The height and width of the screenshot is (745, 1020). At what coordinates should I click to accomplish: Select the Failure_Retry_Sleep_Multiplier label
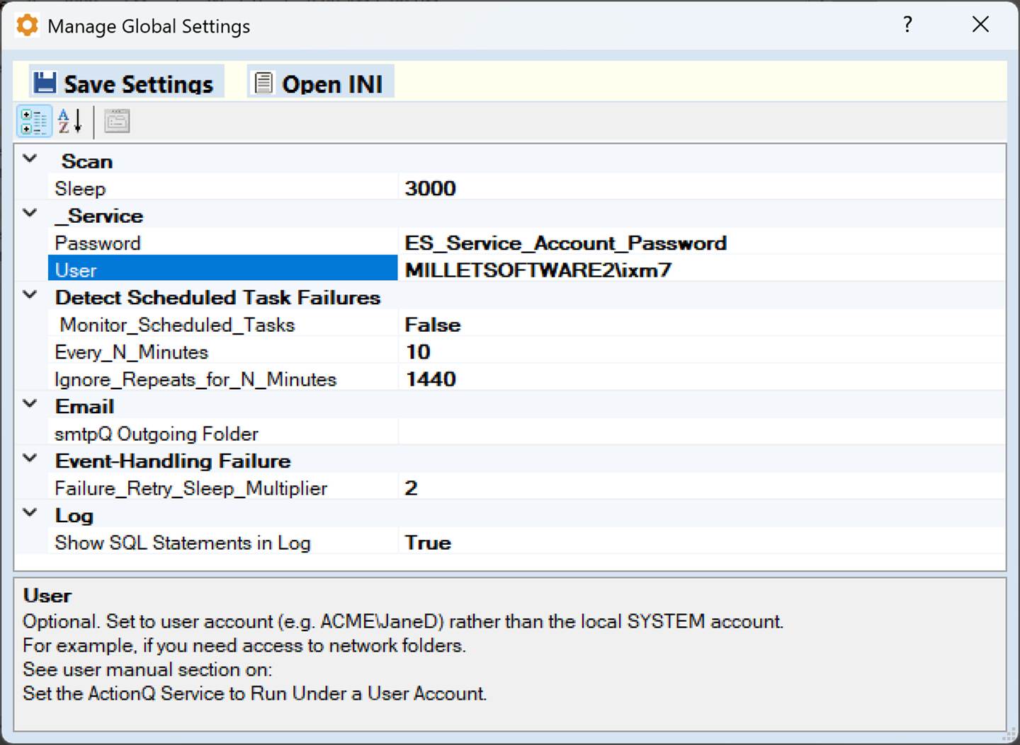pyautogui.click(x=222, y=487)
